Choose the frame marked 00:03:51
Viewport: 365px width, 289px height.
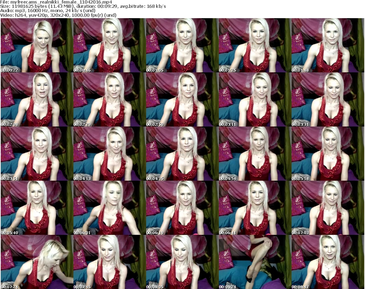(x=37, y=154)
